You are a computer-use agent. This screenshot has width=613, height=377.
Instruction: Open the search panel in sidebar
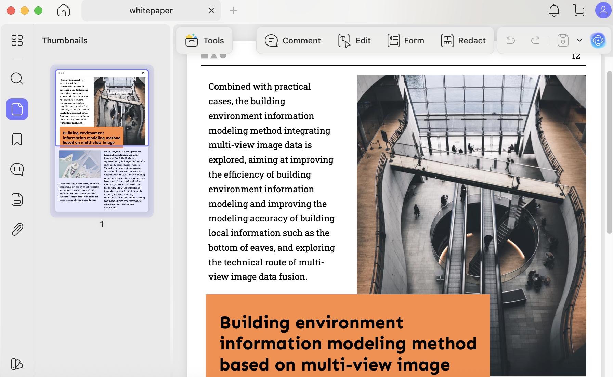(17, 79)
